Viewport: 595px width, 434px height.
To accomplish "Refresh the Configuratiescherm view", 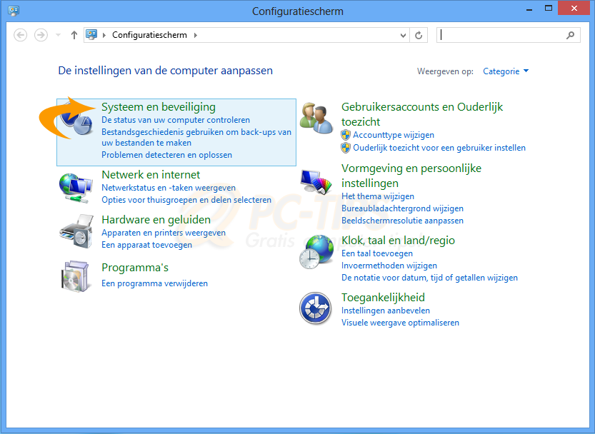I will click(419, 35).
